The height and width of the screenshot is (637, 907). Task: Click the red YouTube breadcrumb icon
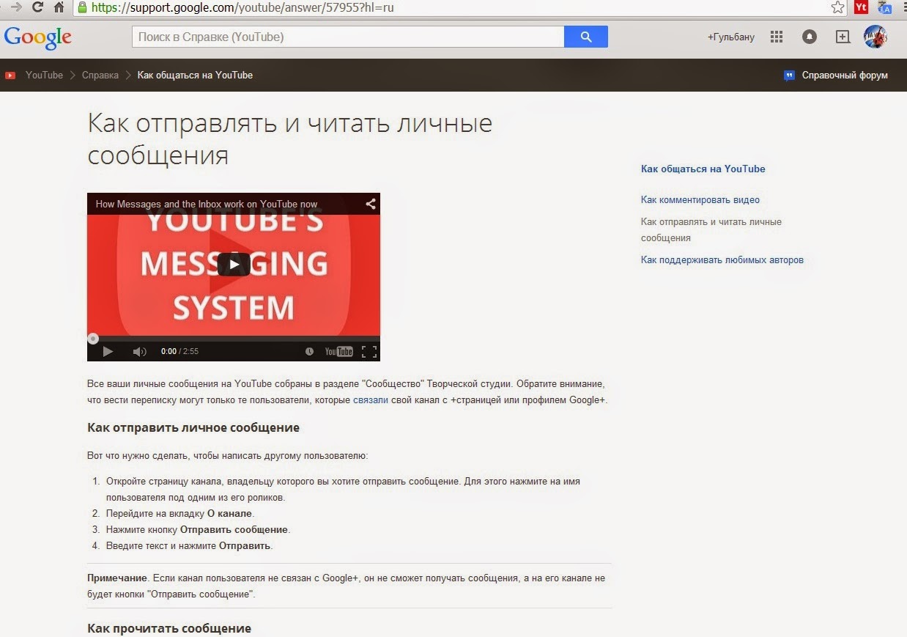pyautogui.click(x=10, y=76)
